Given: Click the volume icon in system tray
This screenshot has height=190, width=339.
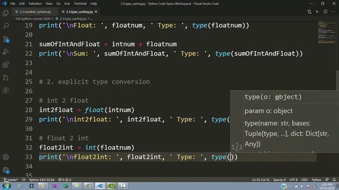Looking at the screenshot, I should [x=302, y=186].
